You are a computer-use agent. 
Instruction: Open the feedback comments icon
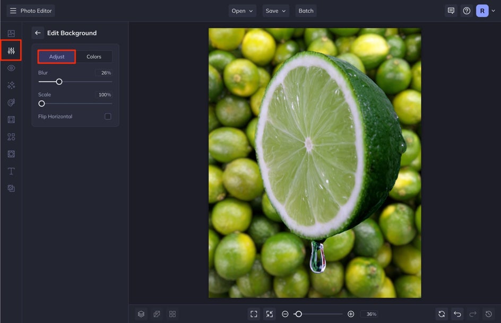[x=451, y=11]
